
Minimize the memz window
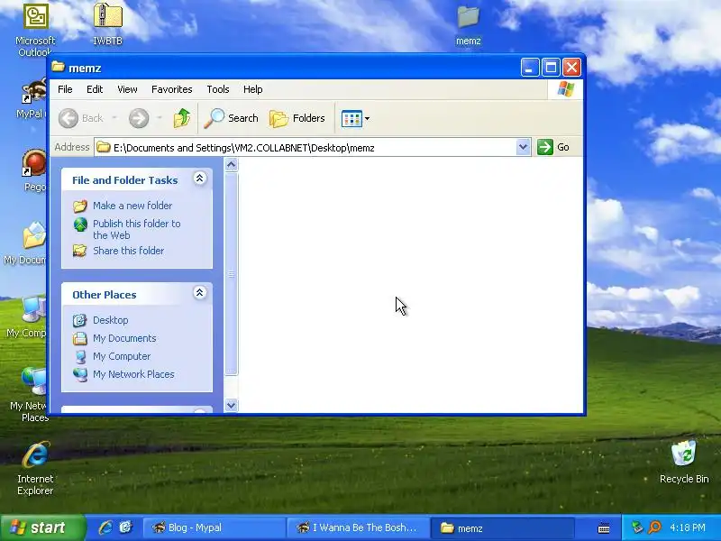[x=530, y=68]
